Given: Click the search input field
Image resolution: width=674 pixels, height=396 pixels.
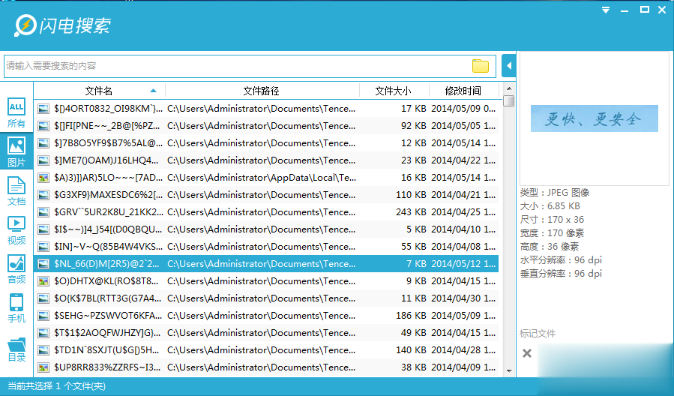Looking at the screenshot, I should click(232, 66).
